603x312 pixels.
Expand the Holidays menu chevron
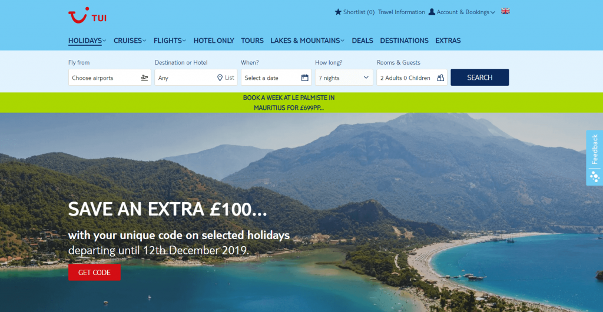click(x=105, y=41)
